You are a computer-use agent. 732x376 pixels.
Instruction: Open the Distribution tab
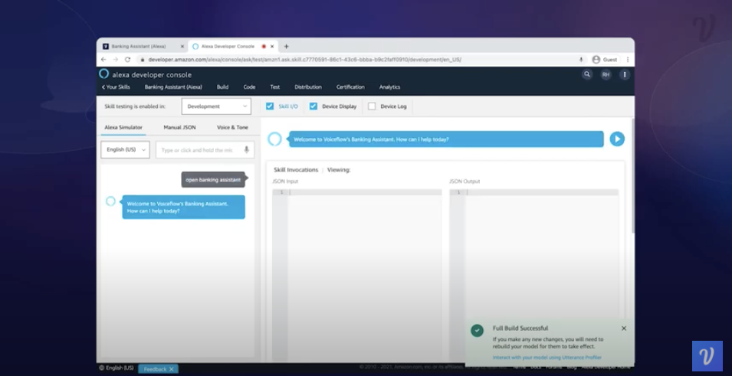coord(308,87)
